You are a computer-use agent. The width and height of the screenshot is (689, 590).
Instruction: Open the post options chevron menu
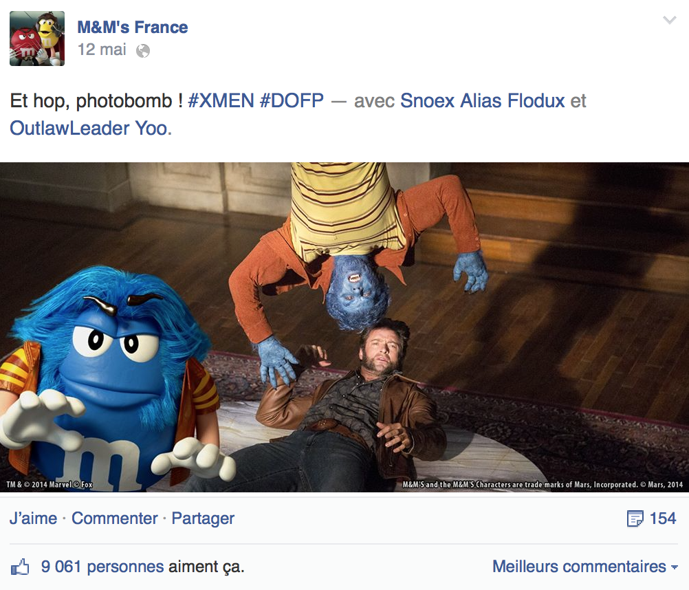pyautogui.click(x=669, y=21)
